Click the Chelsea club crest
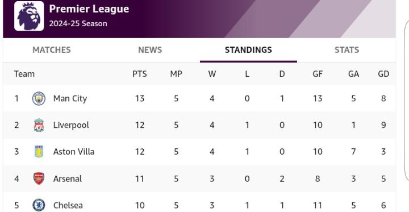Image resolution: width=409 pixels, height=212 pixels. [x=39, y=205]
